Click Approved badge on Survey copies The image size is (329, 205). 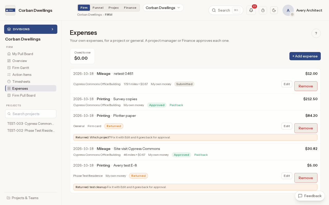tap(157, 105)
